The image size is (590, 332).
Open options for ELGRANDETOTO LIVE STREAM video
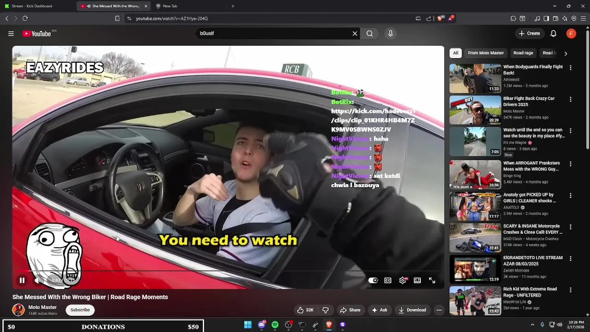coord(571,259)
